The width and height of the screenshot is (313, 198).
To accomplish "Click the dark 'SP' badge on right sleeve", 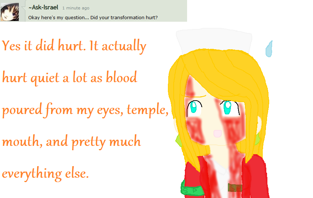I will (235, 188).
